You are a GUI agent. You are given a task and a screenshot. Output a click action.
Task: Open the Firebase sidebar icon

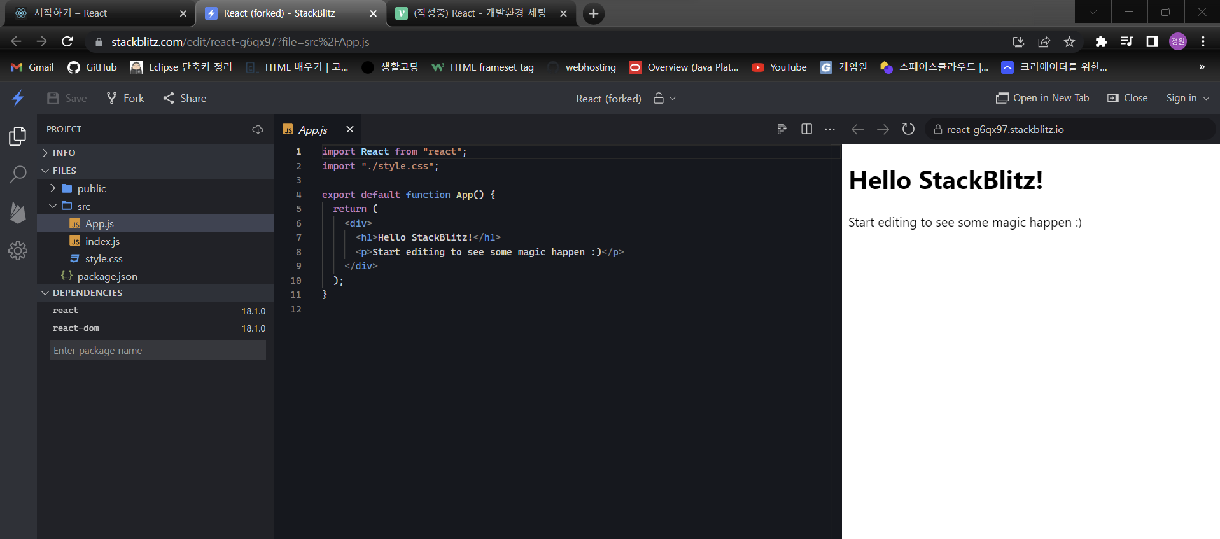pyautogui.click(x=18, y=213)
